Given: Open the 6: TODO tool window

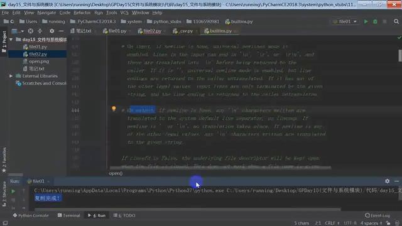Looking at the screenshot, I should click(124, 215).
